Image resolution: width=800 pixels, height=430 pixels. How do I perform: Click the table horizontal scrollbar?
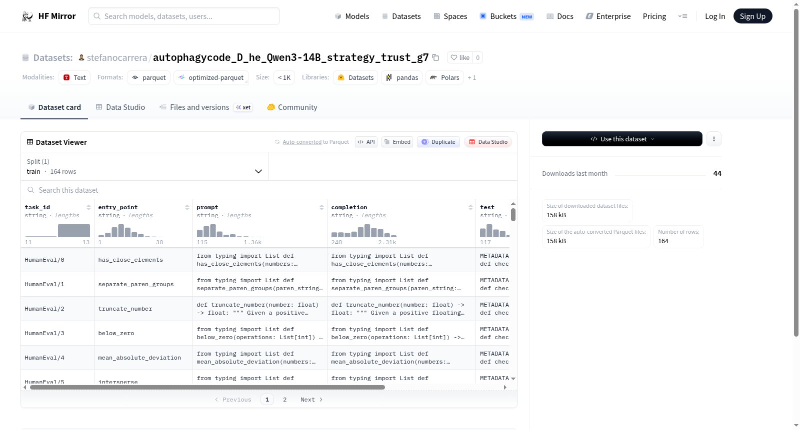click(x=207, y=387)
